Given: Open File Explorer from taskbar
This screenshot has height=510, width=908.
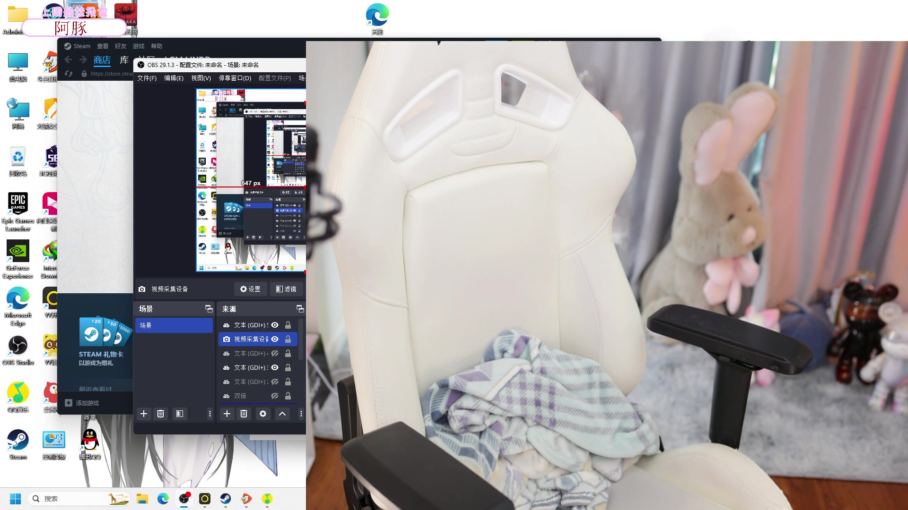Looking at the screenshot, I should tap(142, 499).
